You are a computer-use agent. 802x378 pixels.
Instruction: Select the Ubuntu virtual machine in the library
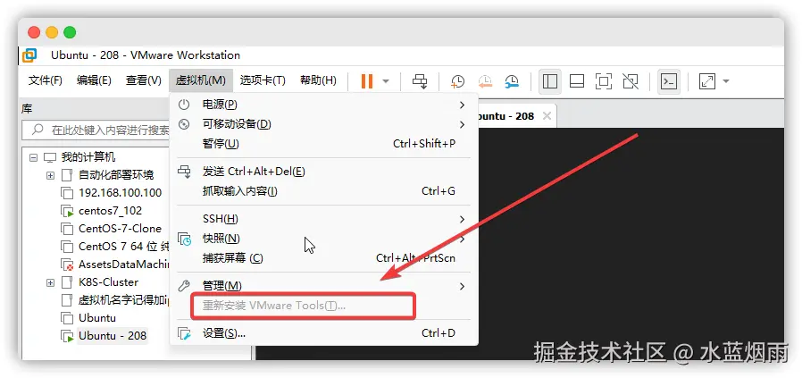tap(97, 317)
